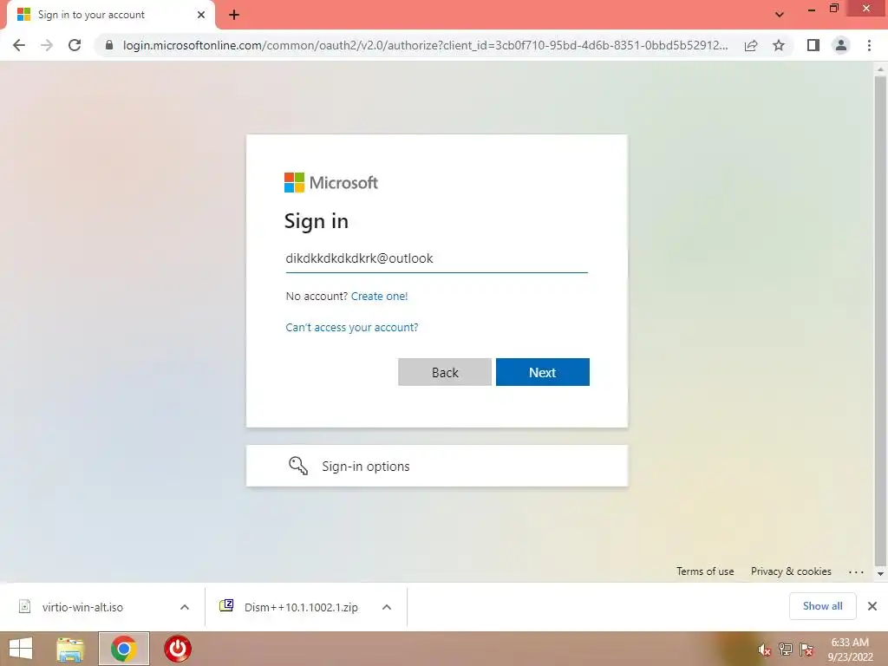Close the 'Sign in to your account' tab
The width and height of the screenshot is (888, 666).
click(201, 15)
